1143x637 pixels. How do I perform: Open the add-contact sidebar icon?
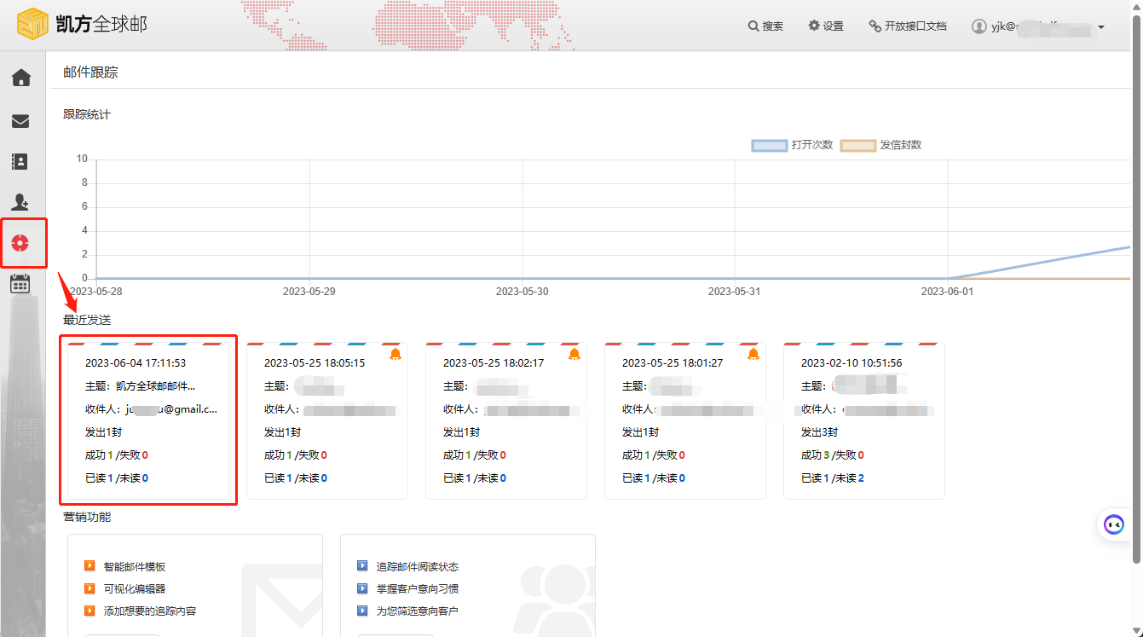coord(21,202)
